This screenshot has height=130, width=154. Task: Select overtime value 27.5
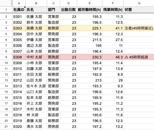[x=113, y=40]
